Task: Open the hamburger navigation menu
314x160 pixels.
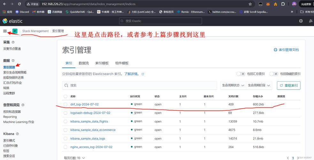Action: tap(5, 31)
